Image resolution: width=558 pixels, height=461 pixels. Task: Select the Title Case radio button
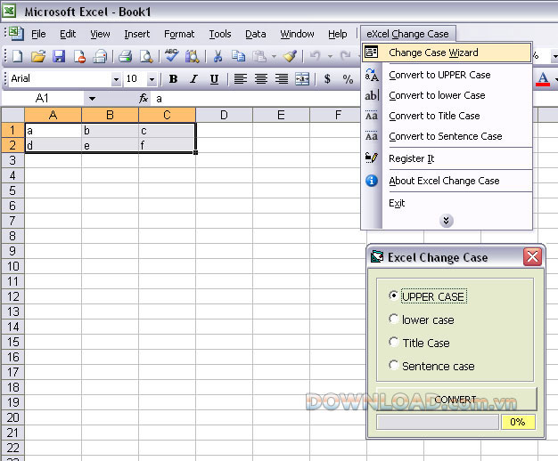[393, 342]
